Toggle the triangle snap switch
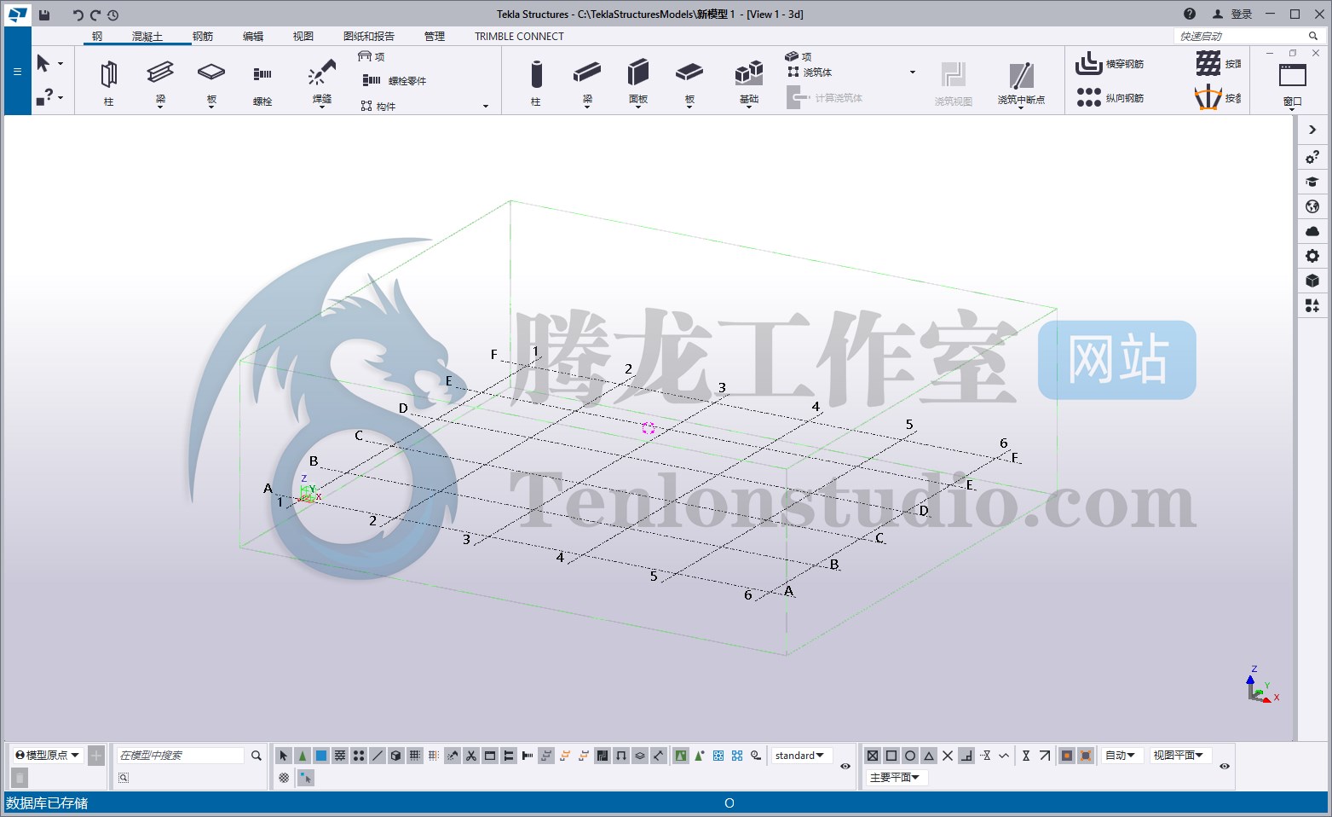1332x817 pixels. [x=929, y=756]
